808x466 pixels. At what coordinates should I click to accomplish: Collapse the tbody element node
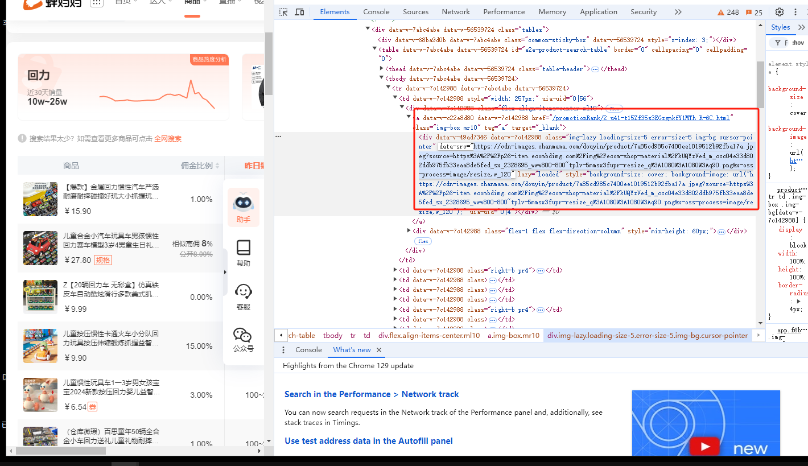(x=382, y=79)
